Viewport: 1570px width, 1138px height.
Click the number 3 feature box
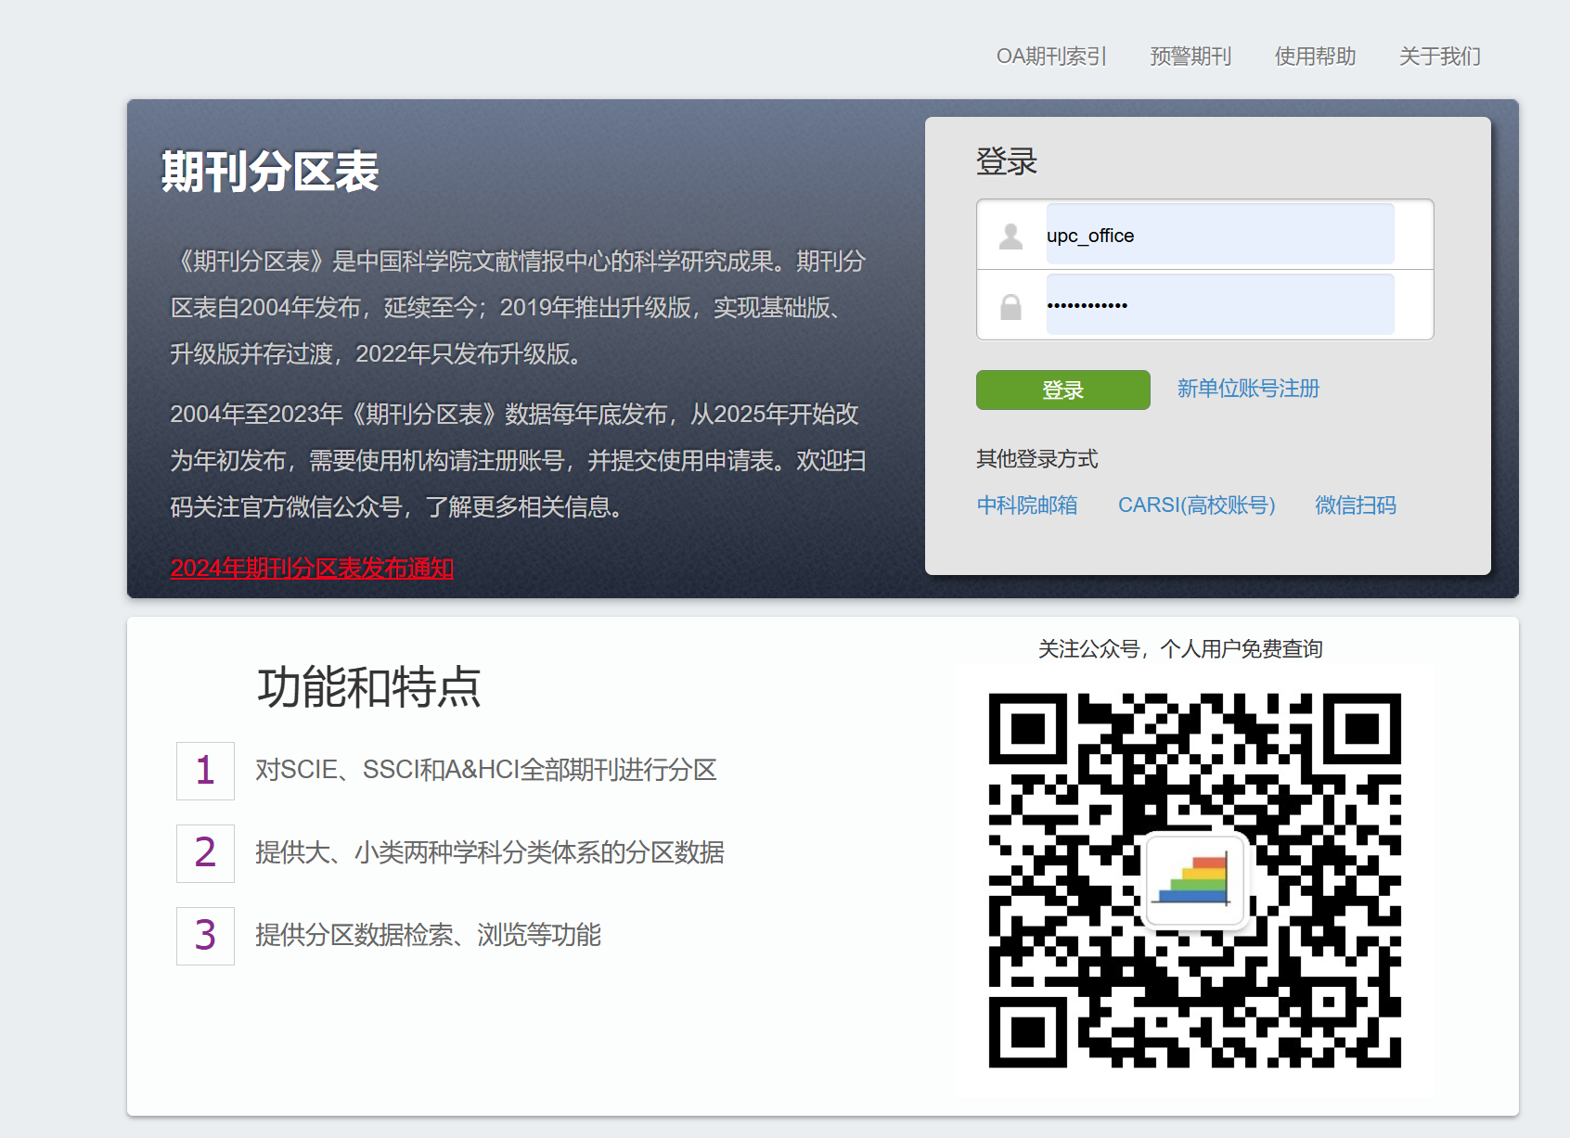[205, 936]
